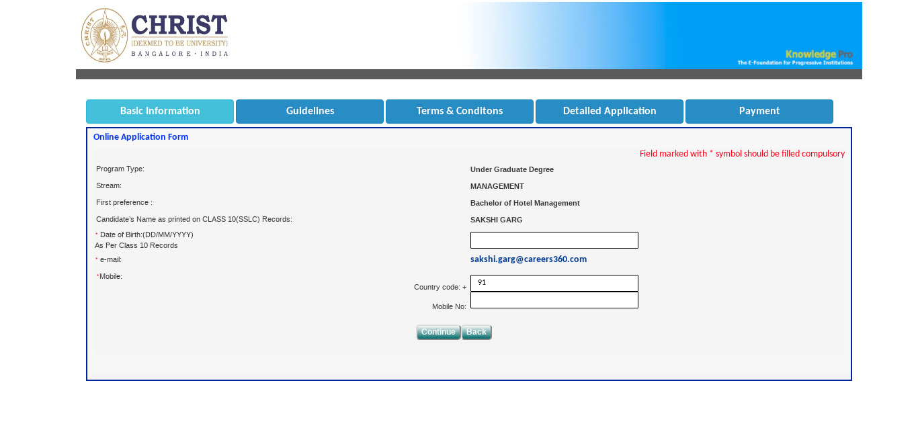Click the sakshi.garg@careers360.com email link
Image resolution: width=918 pixels, height=426 pixels.
click(x=528, y=259)
